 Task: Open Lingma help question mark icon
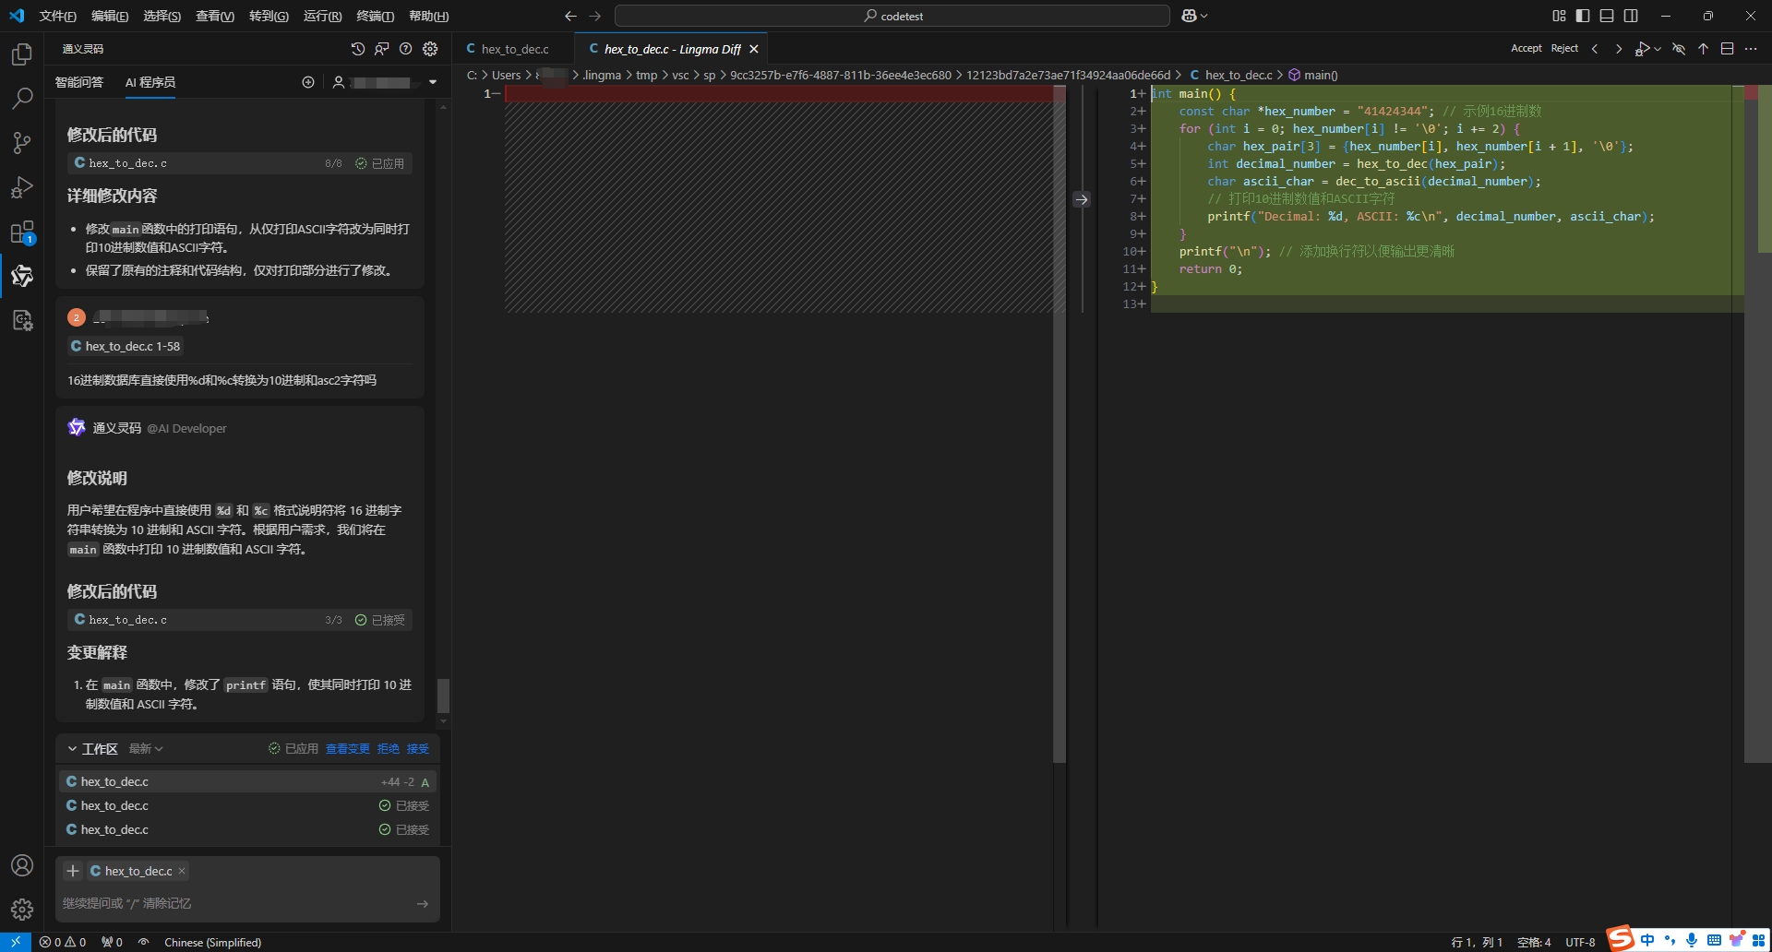click(x=405, y=49)
